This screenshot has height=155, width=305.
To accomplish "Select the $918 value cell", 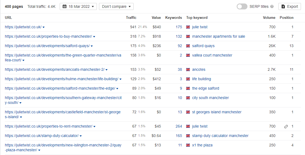I will point(157,36).
